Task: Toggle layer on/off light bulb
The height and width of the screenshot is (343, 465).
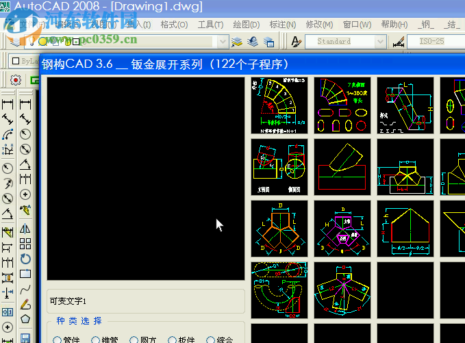Action: (x=32, y=42)
